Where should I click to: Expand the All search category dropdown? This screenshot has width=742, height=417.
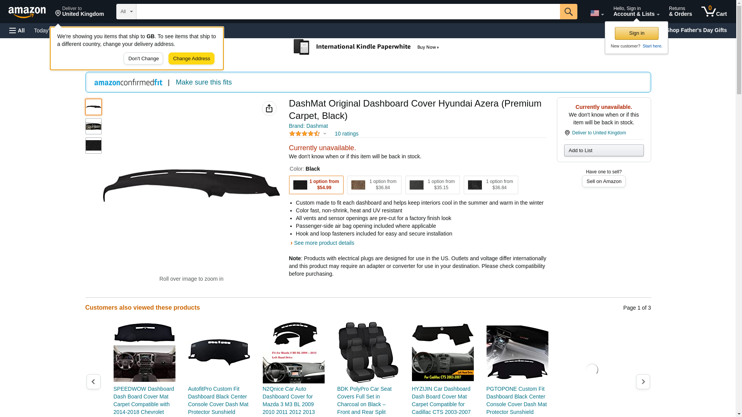pyautogui.click(x=126, y=12)
